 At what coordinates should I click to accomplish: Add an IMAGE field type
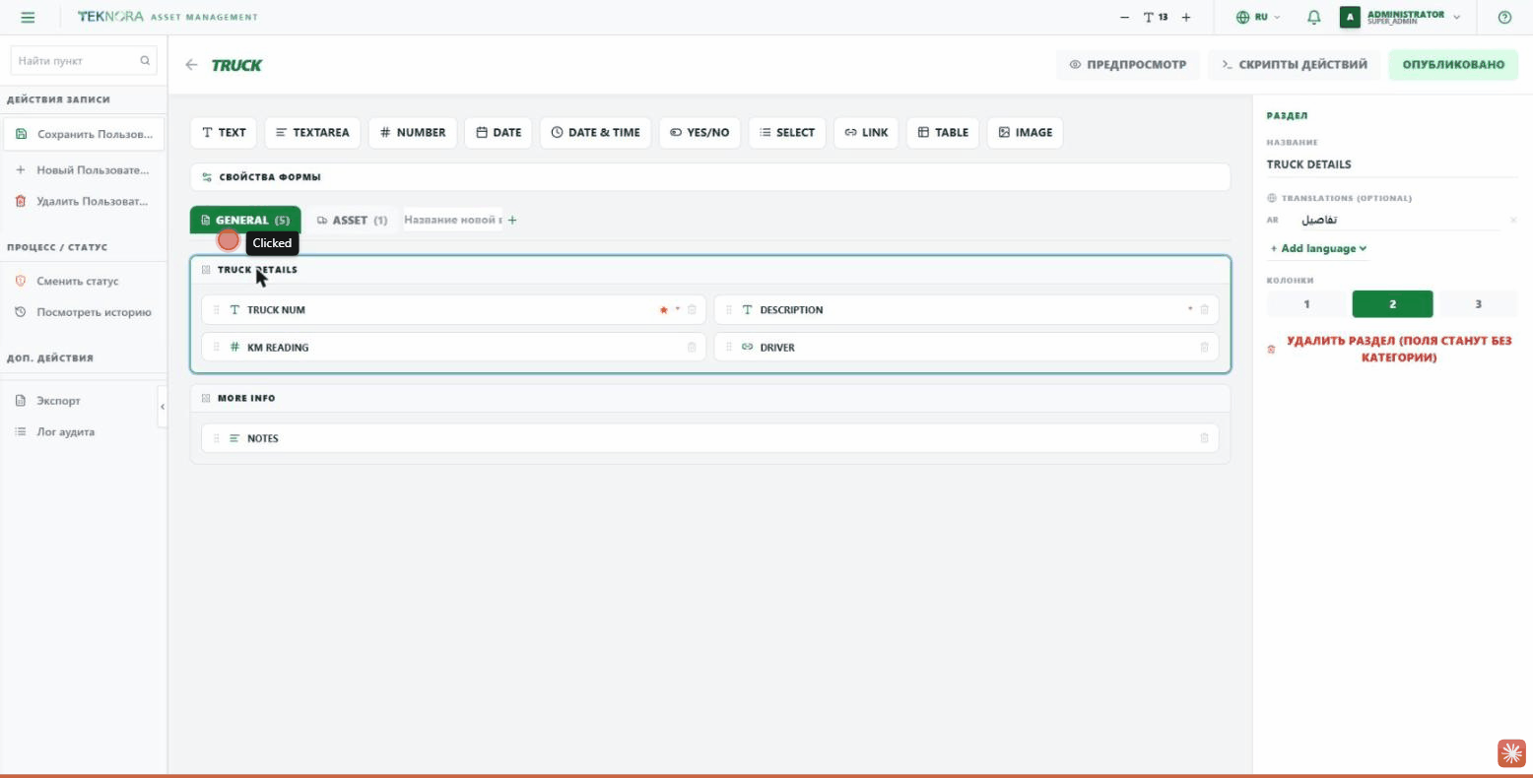click(x=1025, y=132)
